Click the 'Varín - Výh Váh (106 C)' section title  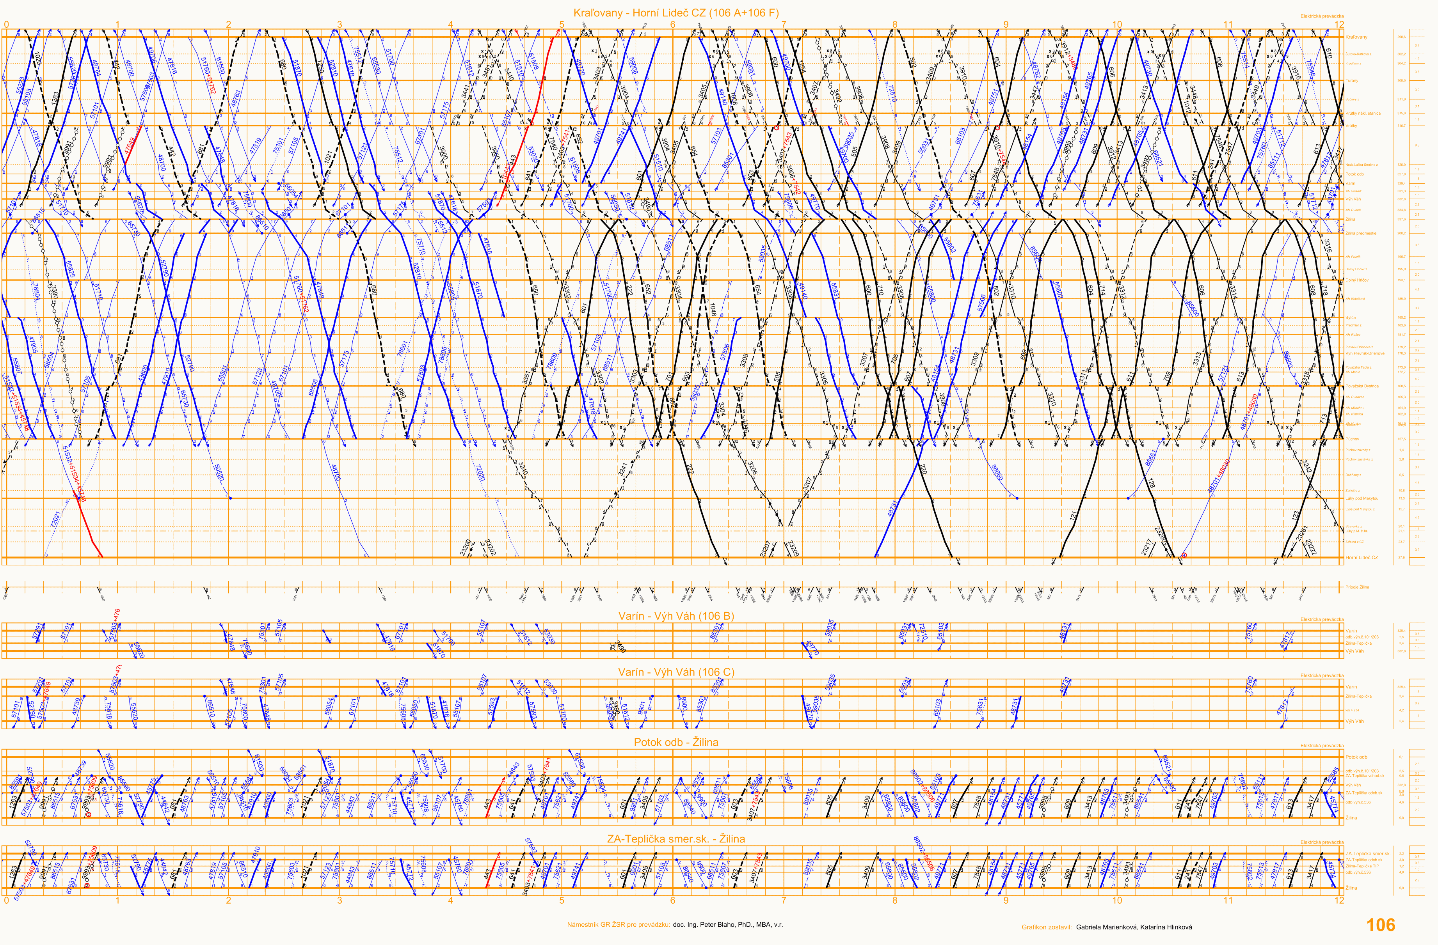[x=676, y=672]
